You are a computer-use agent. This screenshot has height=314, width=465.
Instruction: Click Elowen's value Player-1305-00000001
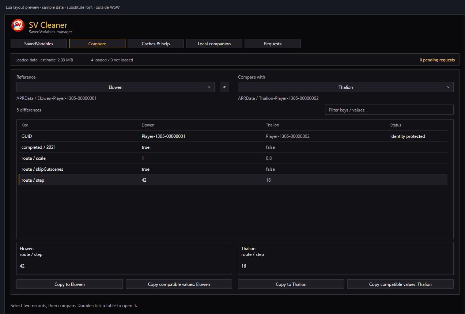click(163, 136)
